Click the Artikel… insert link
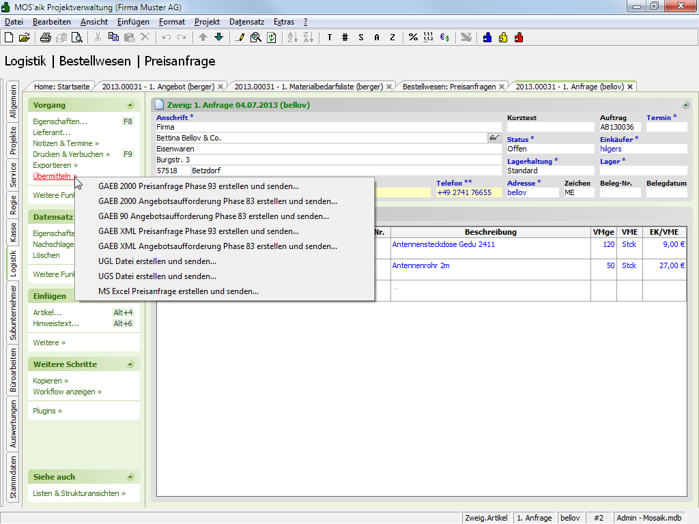The height and width of the screenshot is (524, 699). pos(47,312)
